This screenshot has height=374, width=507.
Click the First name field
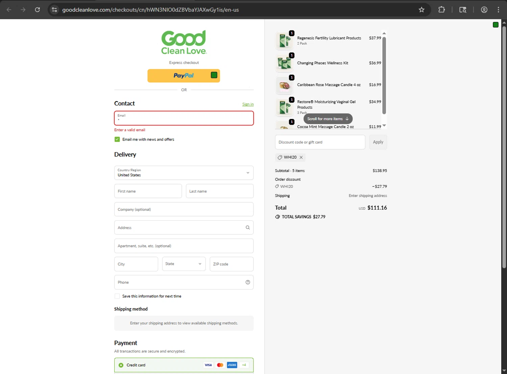point(148,191)
